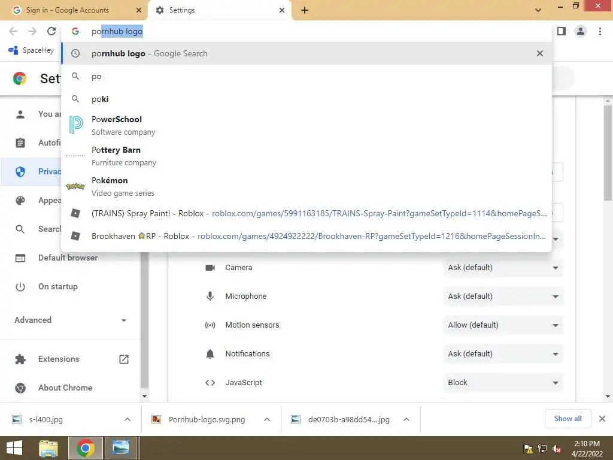613x460 pixels.
Task: Select the Privacy shield icon
Action: (20, 172)
